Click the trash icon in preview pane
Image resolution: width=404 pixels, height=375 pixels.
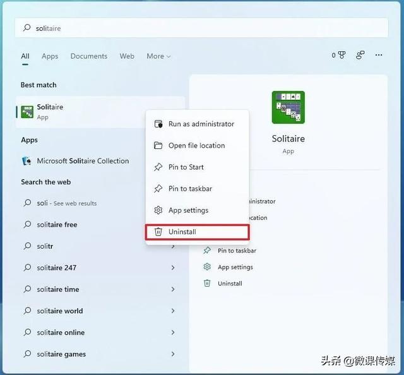(x=207, y=283)
